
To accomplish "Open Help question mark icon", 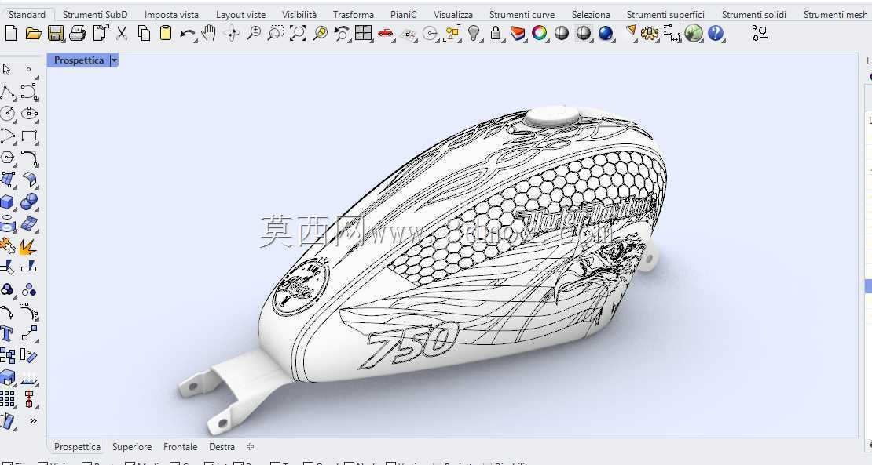I will [x=715, y=34].
